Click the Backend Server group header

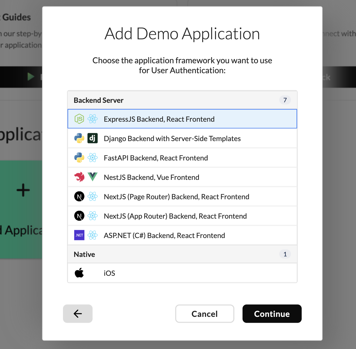click(x=182, y=100)
